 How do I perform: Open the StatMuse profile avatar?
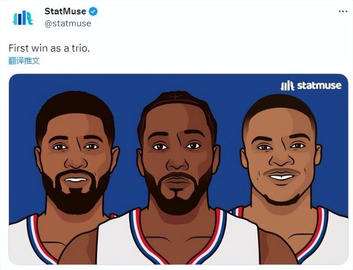[x=23, y=18]
